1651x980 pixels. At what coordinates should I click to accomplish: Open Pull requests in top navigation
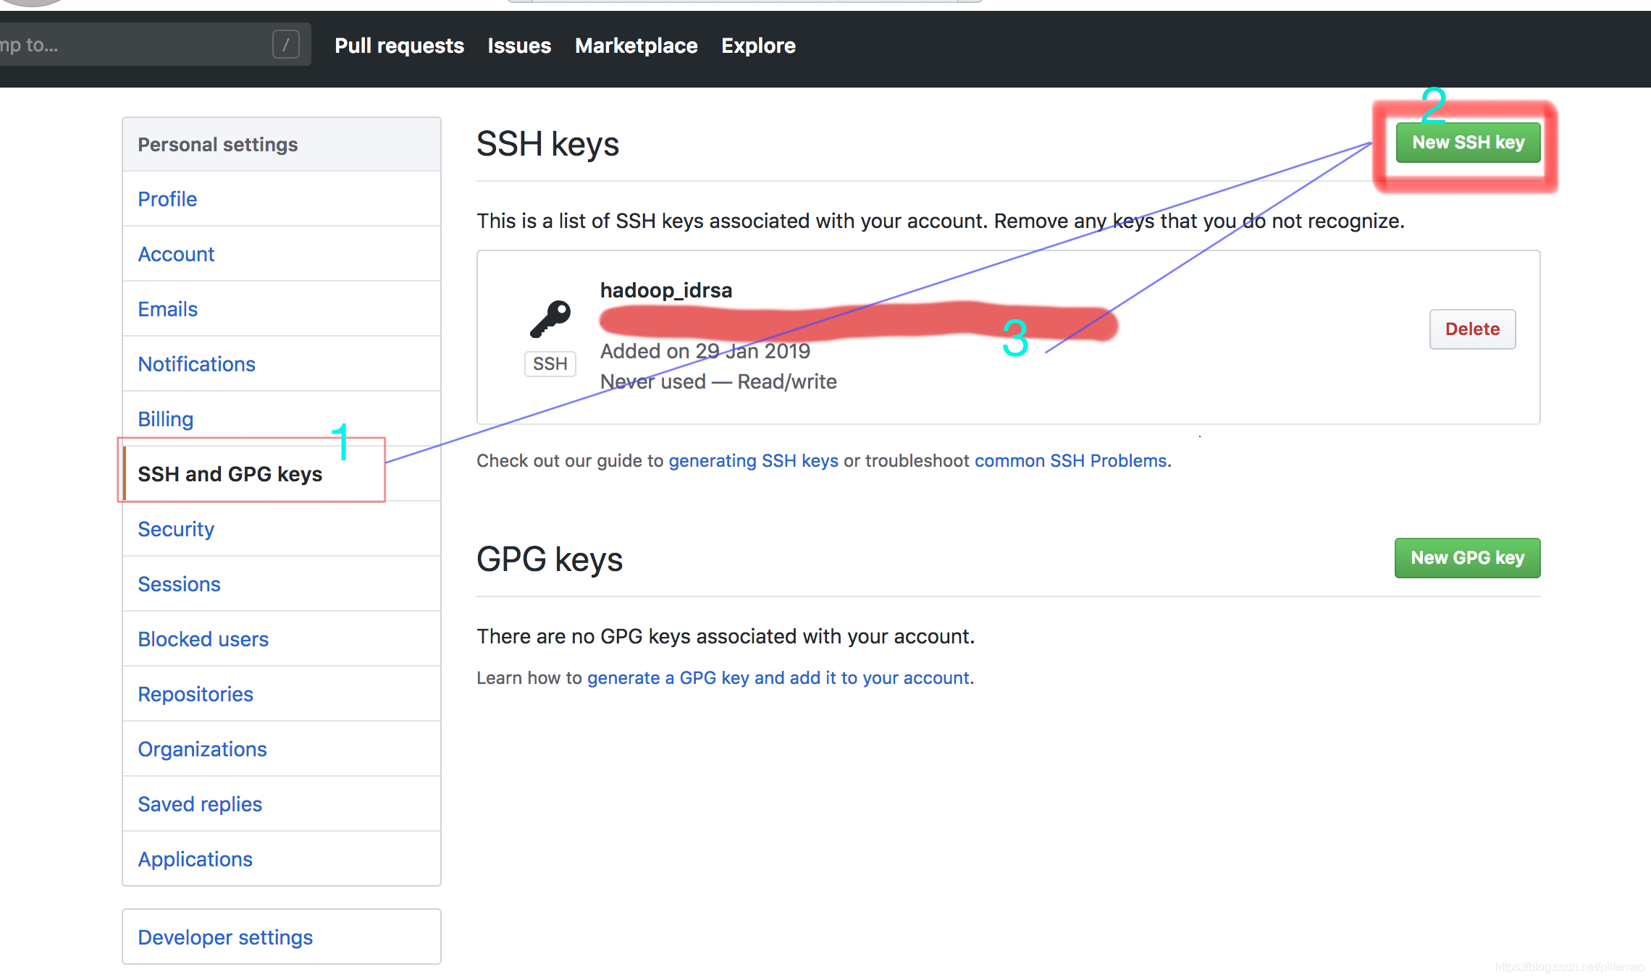[x=399, y=46]
